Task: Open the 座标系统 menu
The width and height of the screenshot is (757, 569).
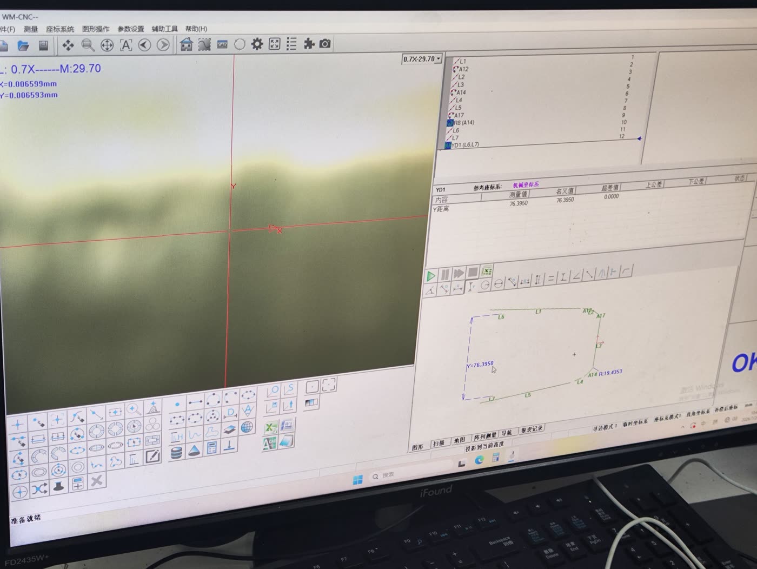Action: [x=59, y=29]
